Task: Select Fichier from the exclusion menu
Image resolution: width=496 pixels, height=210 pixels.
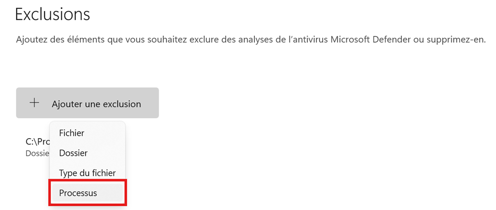Action: pos(72,133)
